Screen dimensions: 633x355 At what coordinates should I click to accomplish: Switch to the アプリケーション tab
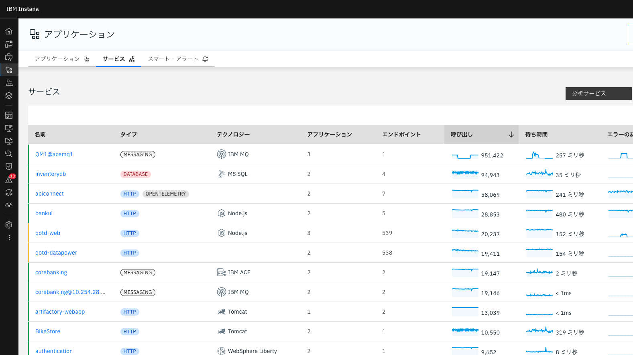pos(61,59)
